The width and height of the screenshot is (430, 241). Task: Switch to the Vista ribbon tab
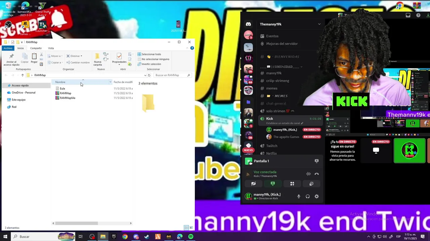pyautogui.click(x=51, y=48)
